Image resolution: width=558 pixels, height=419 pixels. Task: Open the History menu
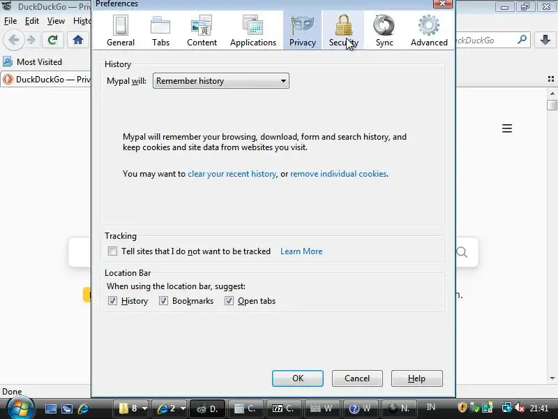(82, 21)
